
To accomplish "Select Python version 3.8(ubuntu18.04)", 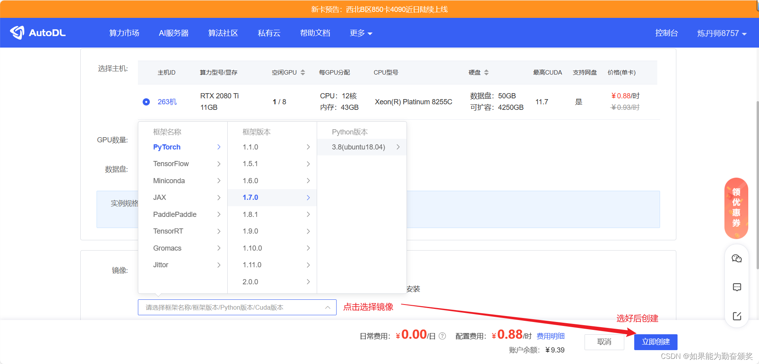I will tap(362, 147).
